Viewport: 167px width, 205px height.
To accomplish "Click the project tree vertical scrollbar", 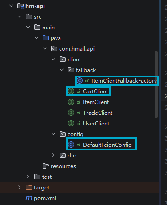I will click(156, 84).
